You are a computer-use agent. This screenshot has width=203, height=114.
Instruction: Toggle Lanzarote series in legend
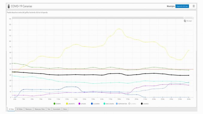70,104
